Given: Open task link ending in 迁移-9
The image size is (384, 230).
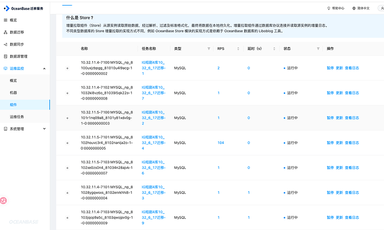Looking at the screenshot, I should [153, 218].
